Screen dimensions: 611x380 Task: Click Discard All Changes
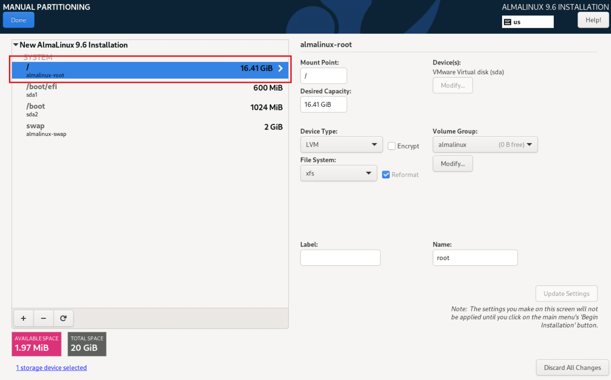click(x=572, y=368)
